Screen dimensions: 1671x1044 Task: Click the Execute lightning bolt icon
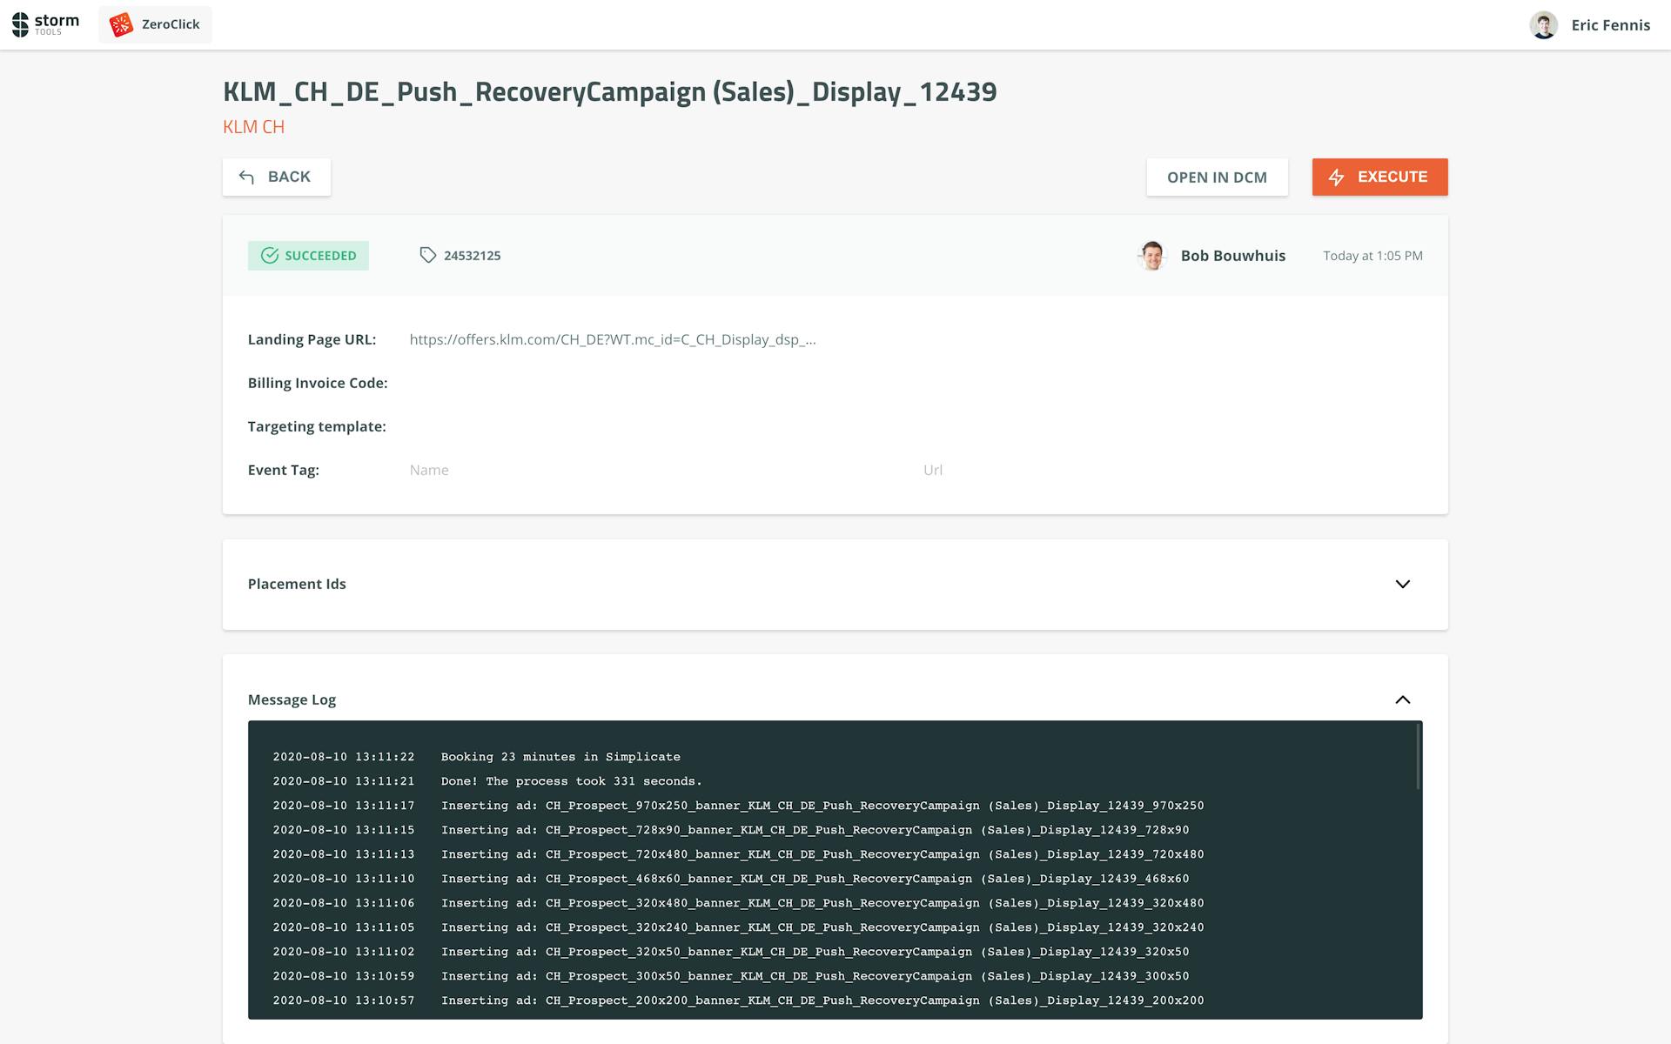(x=1337, y=177)
